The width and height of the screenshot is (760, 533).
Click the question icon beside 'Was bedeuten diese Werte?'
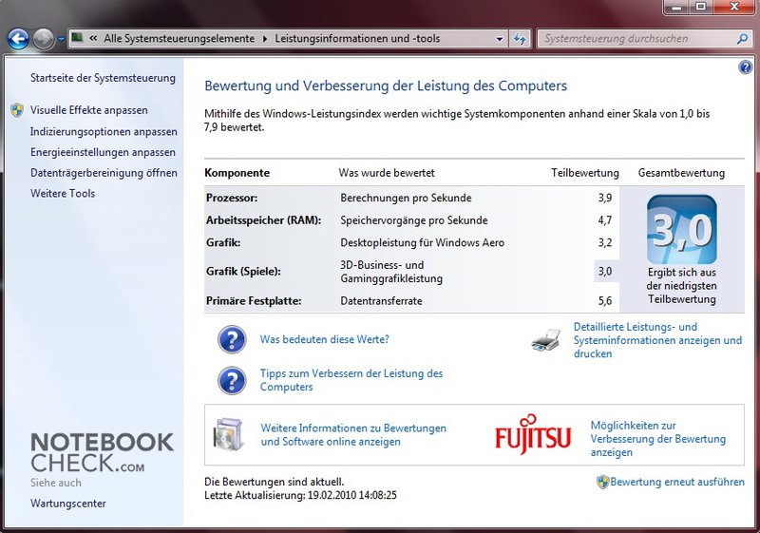point(232,339)
